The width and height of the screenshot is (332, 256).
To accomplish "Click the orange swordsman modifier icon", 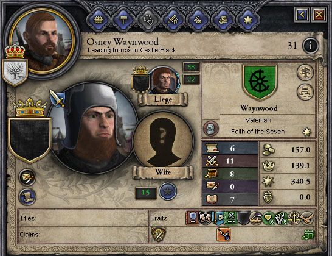I will coord(224,234).
